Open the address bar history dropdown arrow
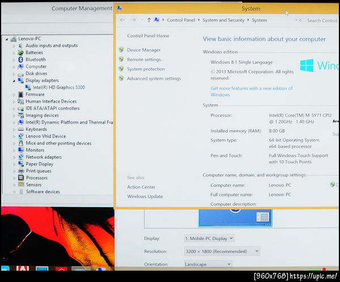The height and width of the screenshot is (282, 340). pos(296,20)
